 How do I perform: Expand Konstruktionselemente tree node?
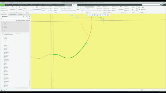pyautogui.click(x=3, y=34)
